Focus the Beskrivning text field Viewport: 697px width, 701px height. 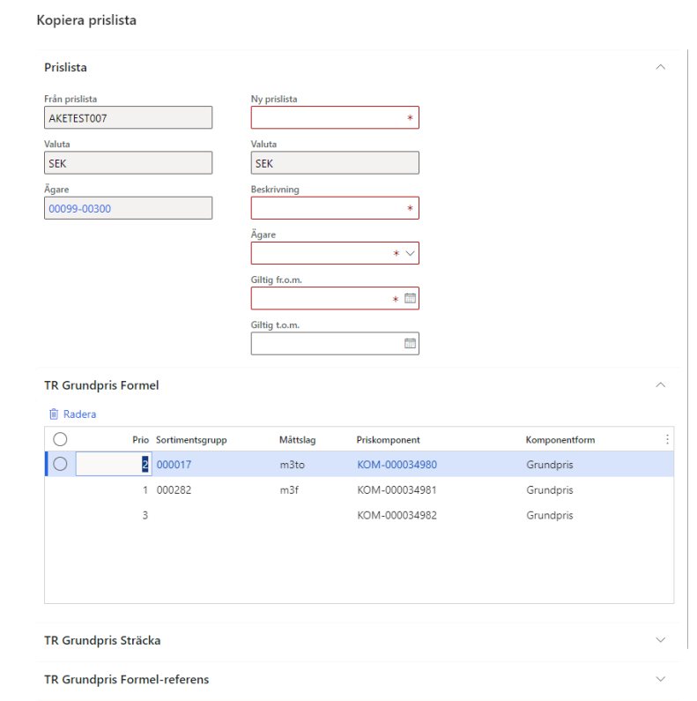pyautogui.click(x=328, y=208)
